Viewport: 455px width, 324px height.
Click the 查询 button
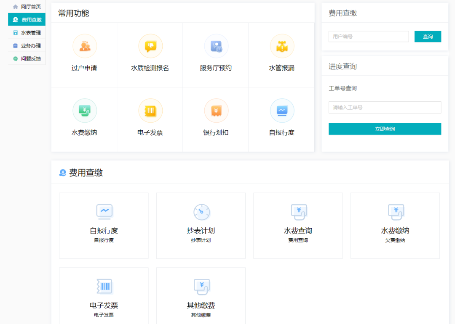pos(428,37)
